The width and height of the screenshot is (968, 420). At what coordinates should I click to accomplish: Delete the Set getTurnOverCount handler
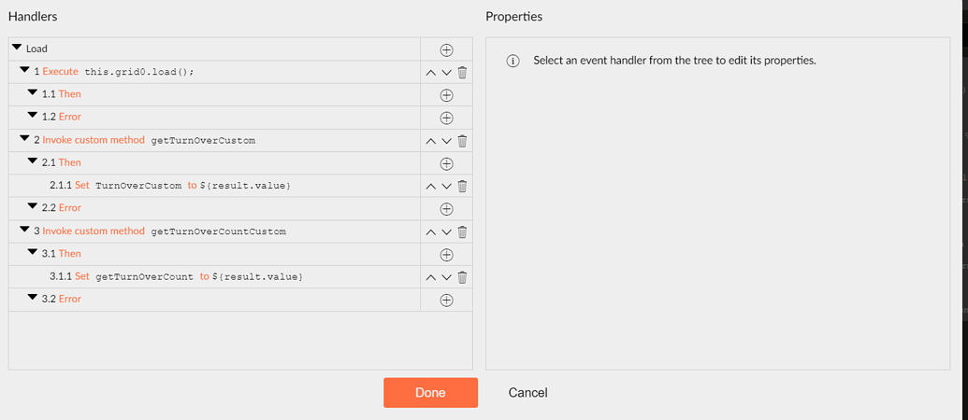click(462, 277)
